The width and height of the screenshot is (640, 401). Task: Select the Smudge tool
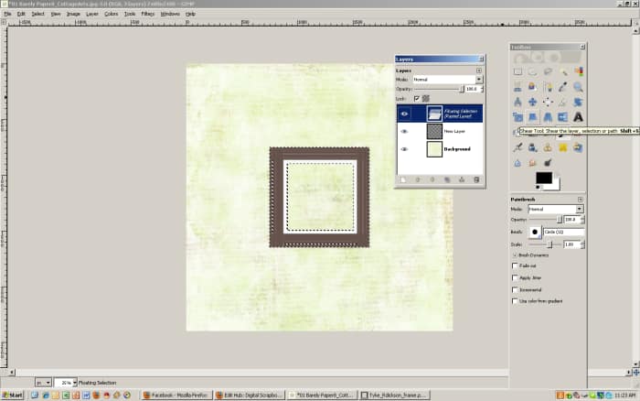[533, 163]
